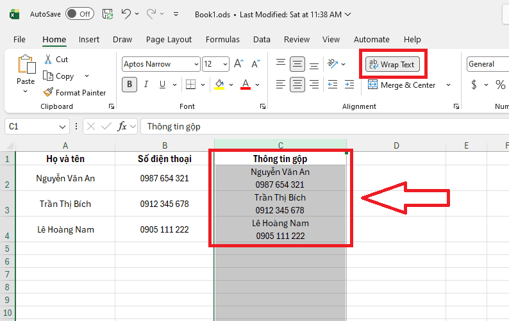Expand the Borders dropdown arrow
Image resolution: width=509 pixels, height=321 pixels.
203,85
